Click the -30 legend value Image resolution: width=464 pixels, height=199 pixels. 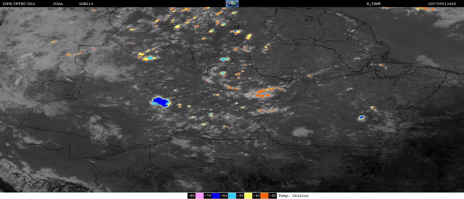pyautogui.click(x=273, y=196)
